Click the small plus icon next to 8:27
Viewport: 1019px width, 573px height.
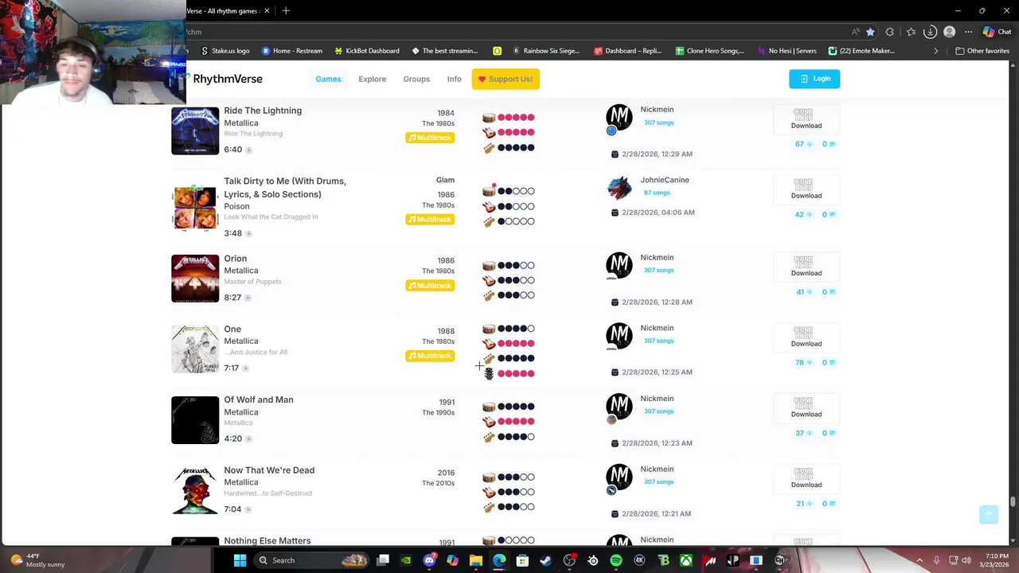tap(248, 298)
